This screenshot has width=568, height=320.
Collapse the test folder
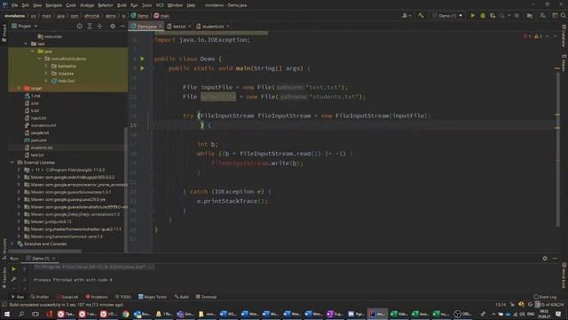[x=26, y=44]
